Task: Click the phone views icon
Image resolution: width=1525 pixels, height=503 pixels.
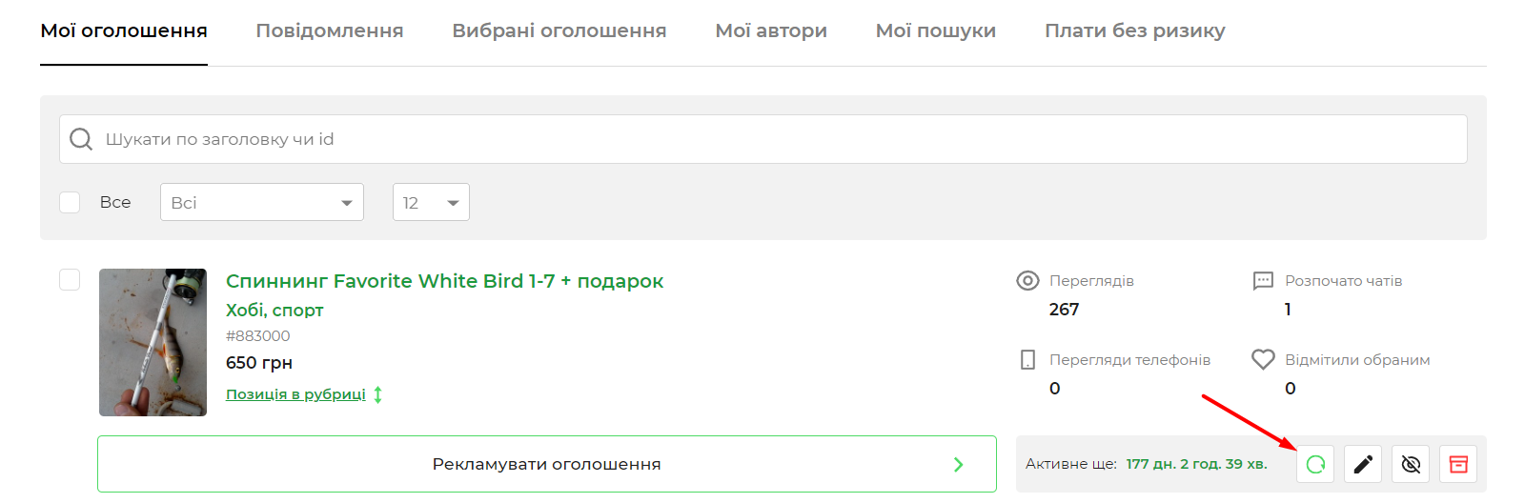Action: coord(1027,359)
